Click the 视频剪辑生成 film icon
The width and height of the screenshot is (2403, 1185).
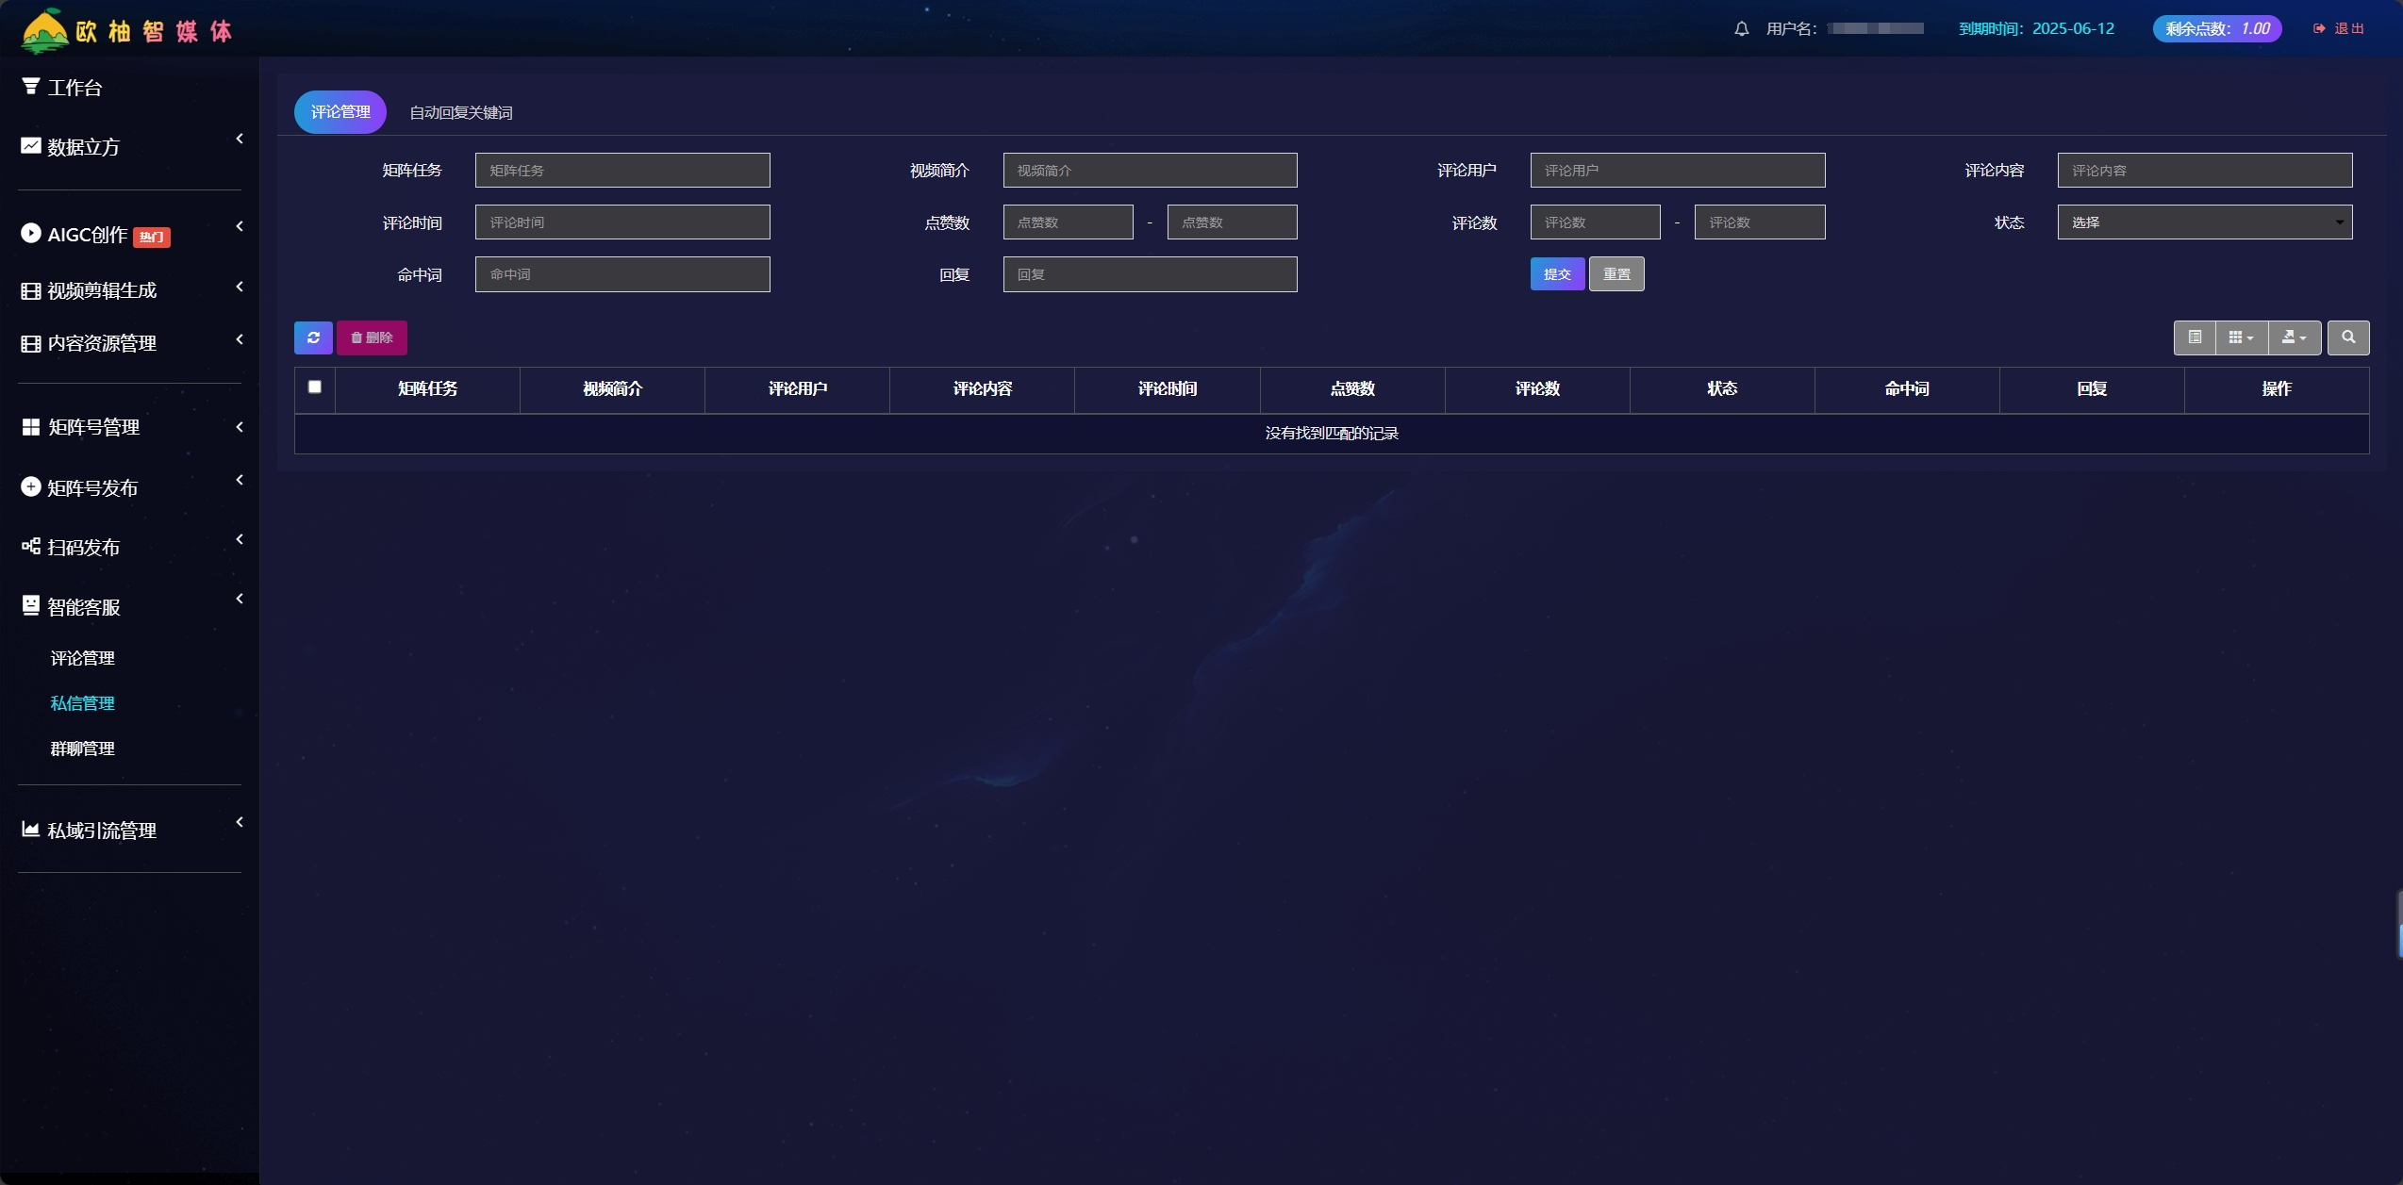[x=31, y=290]
